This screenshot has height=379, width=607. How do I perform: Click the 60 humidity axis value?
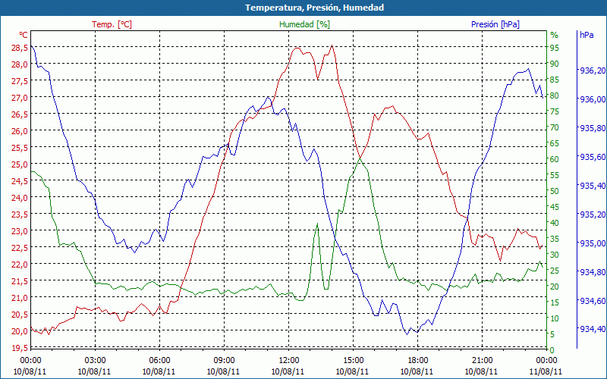coord(555,159)
